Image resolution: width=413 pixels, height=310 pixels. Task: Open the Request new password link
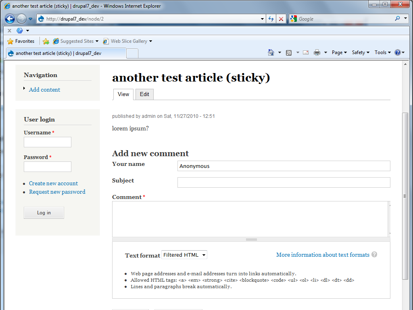click(x=57, y=192)
